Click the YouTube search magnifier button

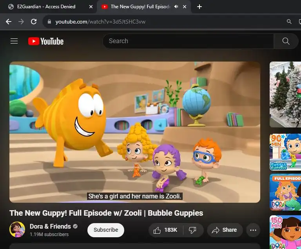(x=286, y=41)
